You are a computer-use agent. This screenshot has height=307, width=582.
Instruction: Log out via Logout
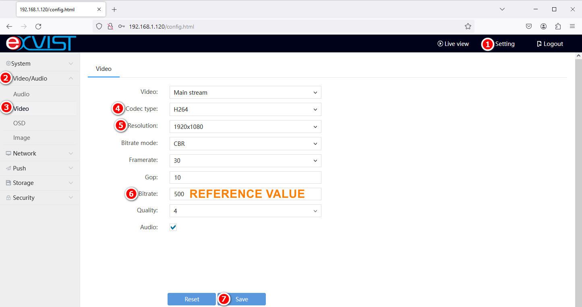click(550, 44)
